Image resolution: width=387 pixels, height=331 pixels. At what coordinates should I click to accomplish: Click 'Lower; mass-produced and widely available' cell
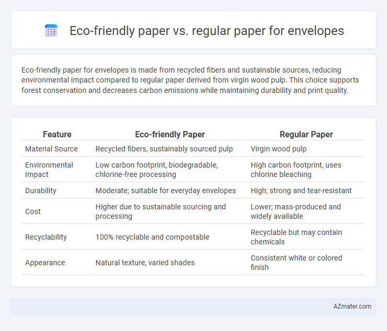tap(306, 211)
